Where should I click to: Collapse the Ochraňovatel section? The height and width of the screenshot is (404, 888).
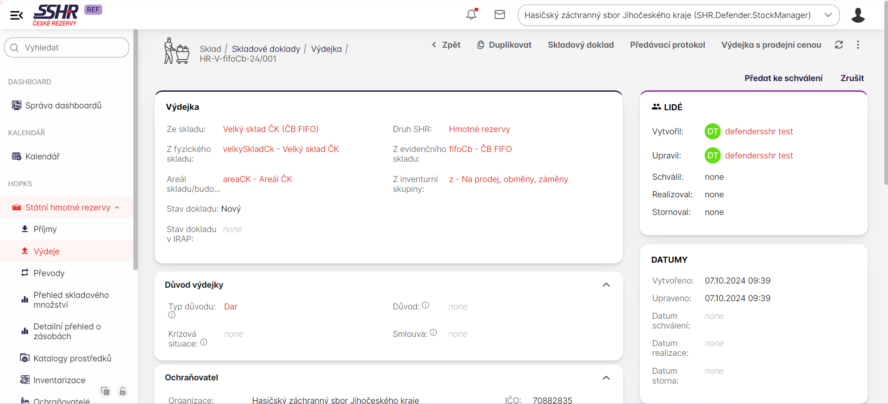tap(606, 378)
